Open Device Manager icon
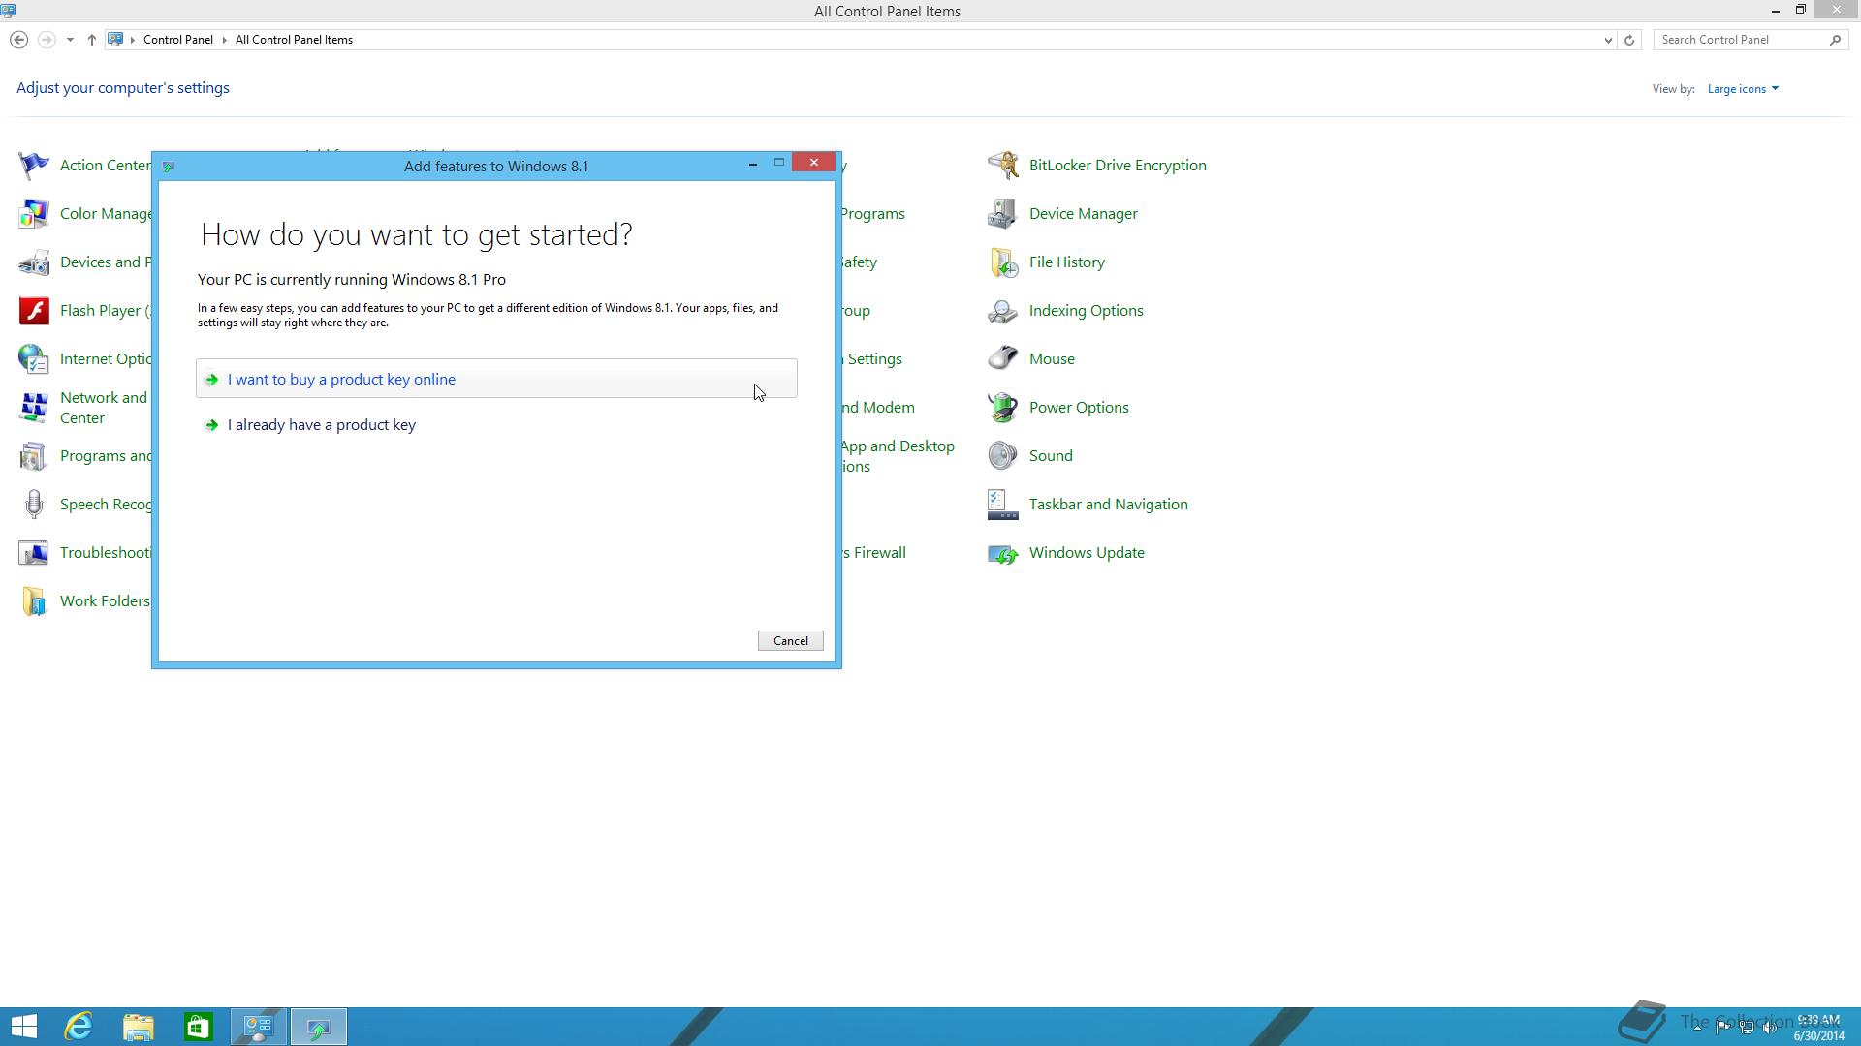 point(1003,214)
